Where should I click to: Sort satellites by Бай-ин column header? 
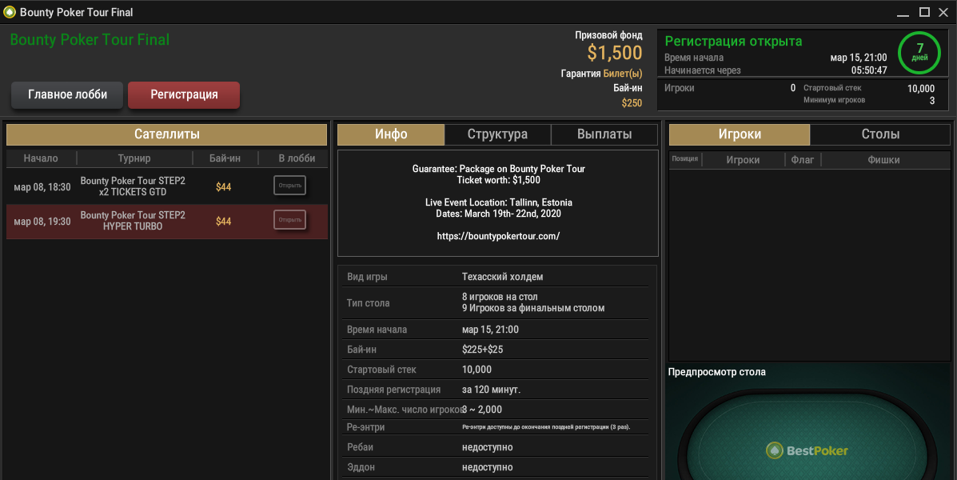pyautogui.click(x=224, y=158)
